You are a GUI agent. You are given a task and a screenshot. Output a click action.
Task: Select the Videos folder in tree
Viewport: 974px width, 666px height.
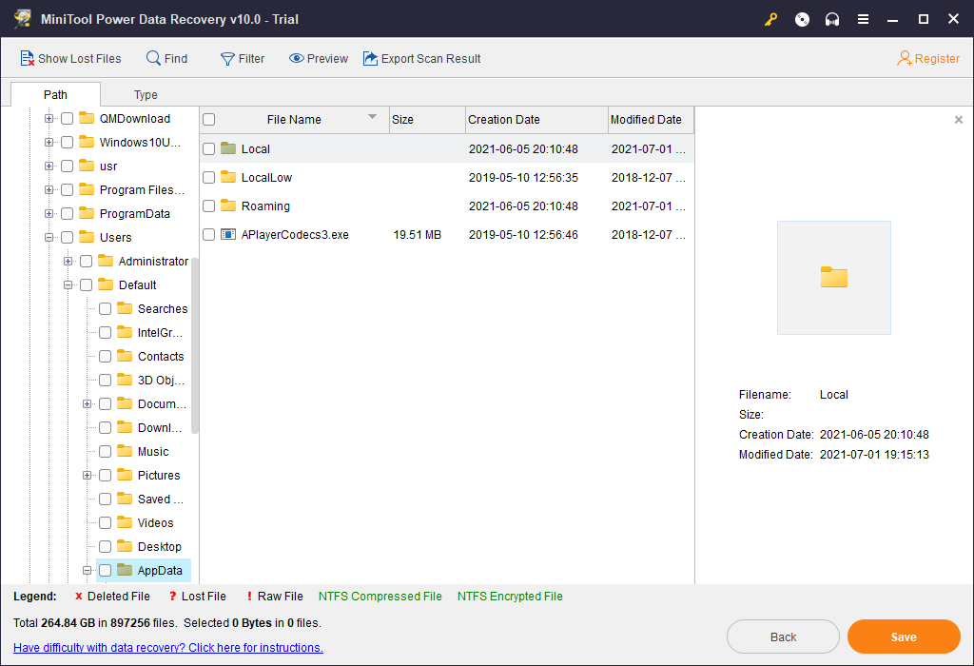coord(155,523)
